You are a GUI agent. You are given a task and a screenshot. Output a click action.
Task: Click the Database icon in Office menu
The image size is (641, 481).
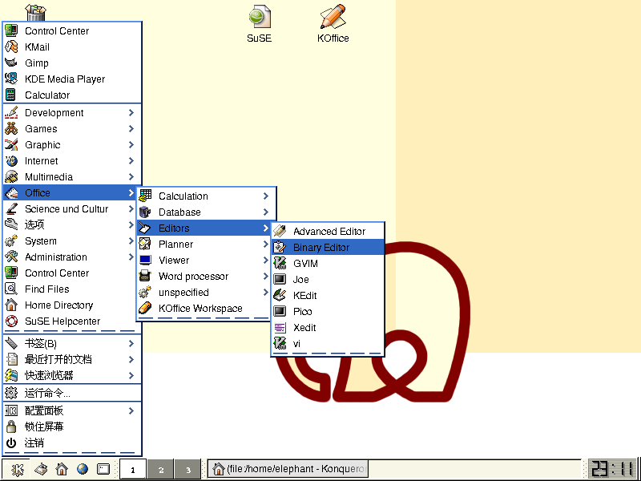point(145,212)
